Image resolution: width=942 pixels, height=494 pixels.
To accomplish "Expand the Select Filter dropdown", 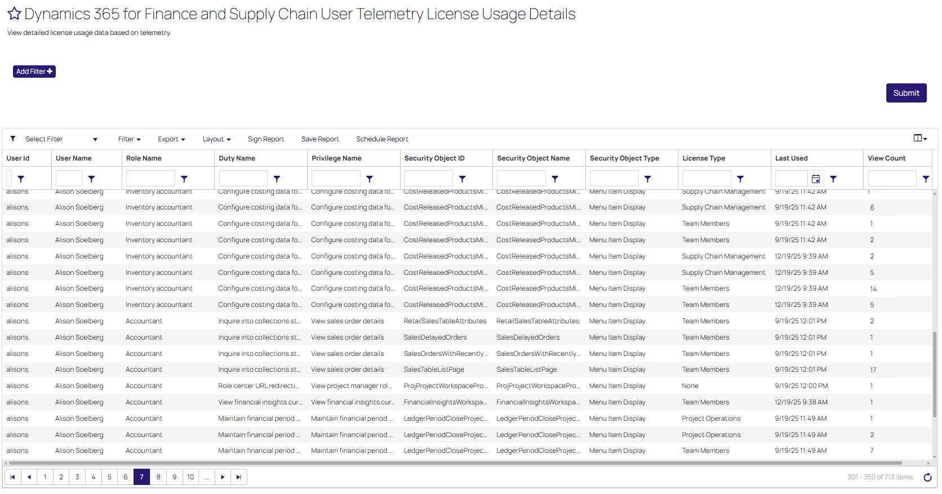I will pyautogui.click(x=95, y=140).
